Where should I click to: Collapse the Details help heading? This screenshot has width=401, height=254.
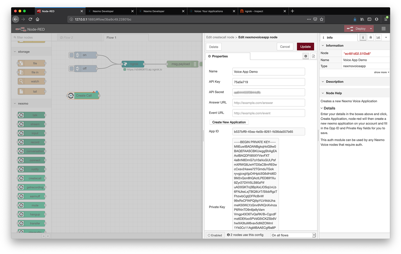coord(328,108)
